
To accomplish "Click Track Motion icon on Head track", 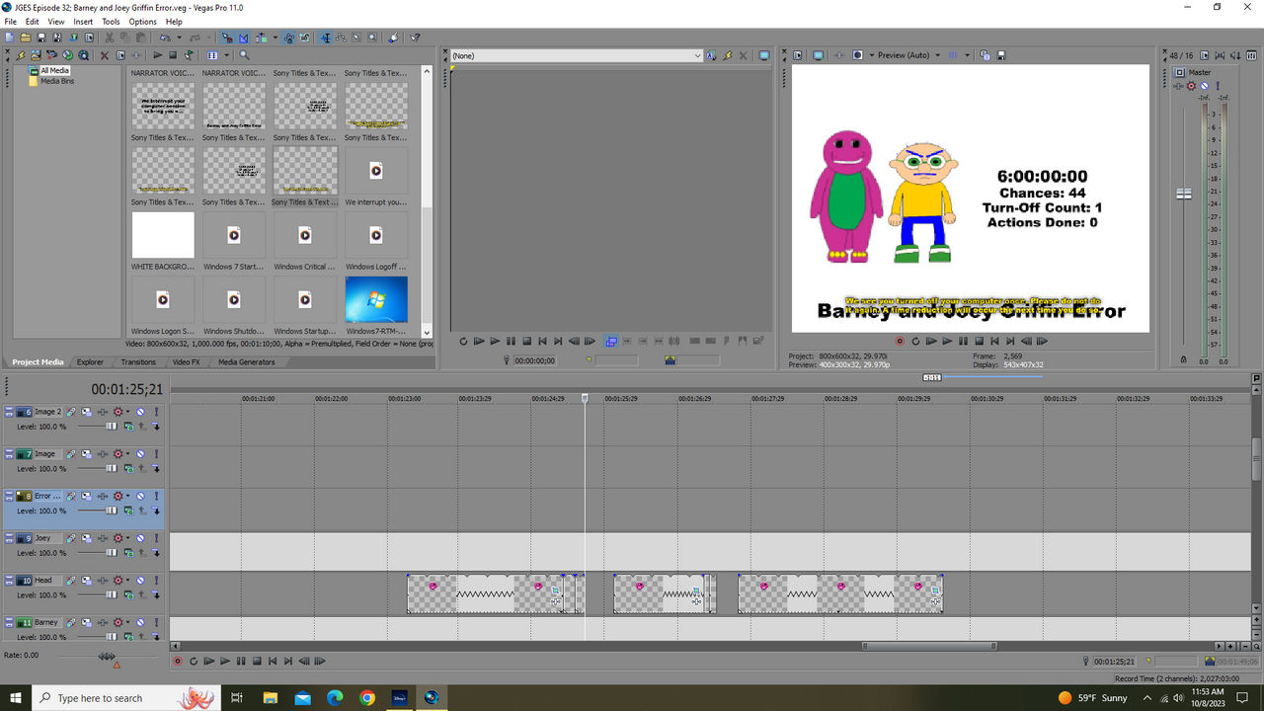I will 86,581.
